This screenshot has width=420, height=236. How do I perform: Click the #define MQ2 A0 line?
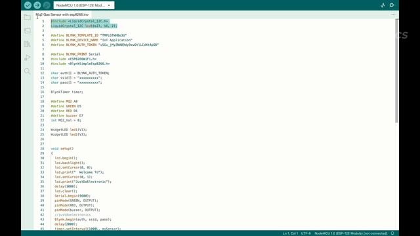click(64, 102)
